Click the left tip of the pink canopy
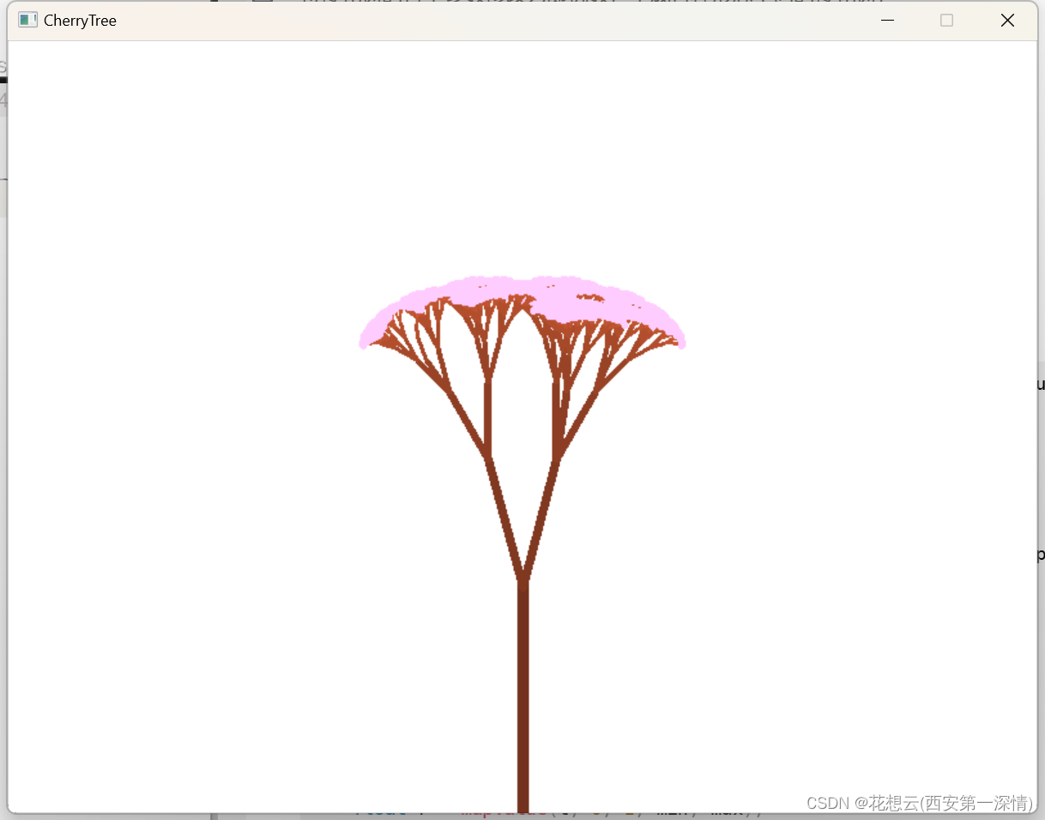The image size is (1045, 820). tap(364, 343)
